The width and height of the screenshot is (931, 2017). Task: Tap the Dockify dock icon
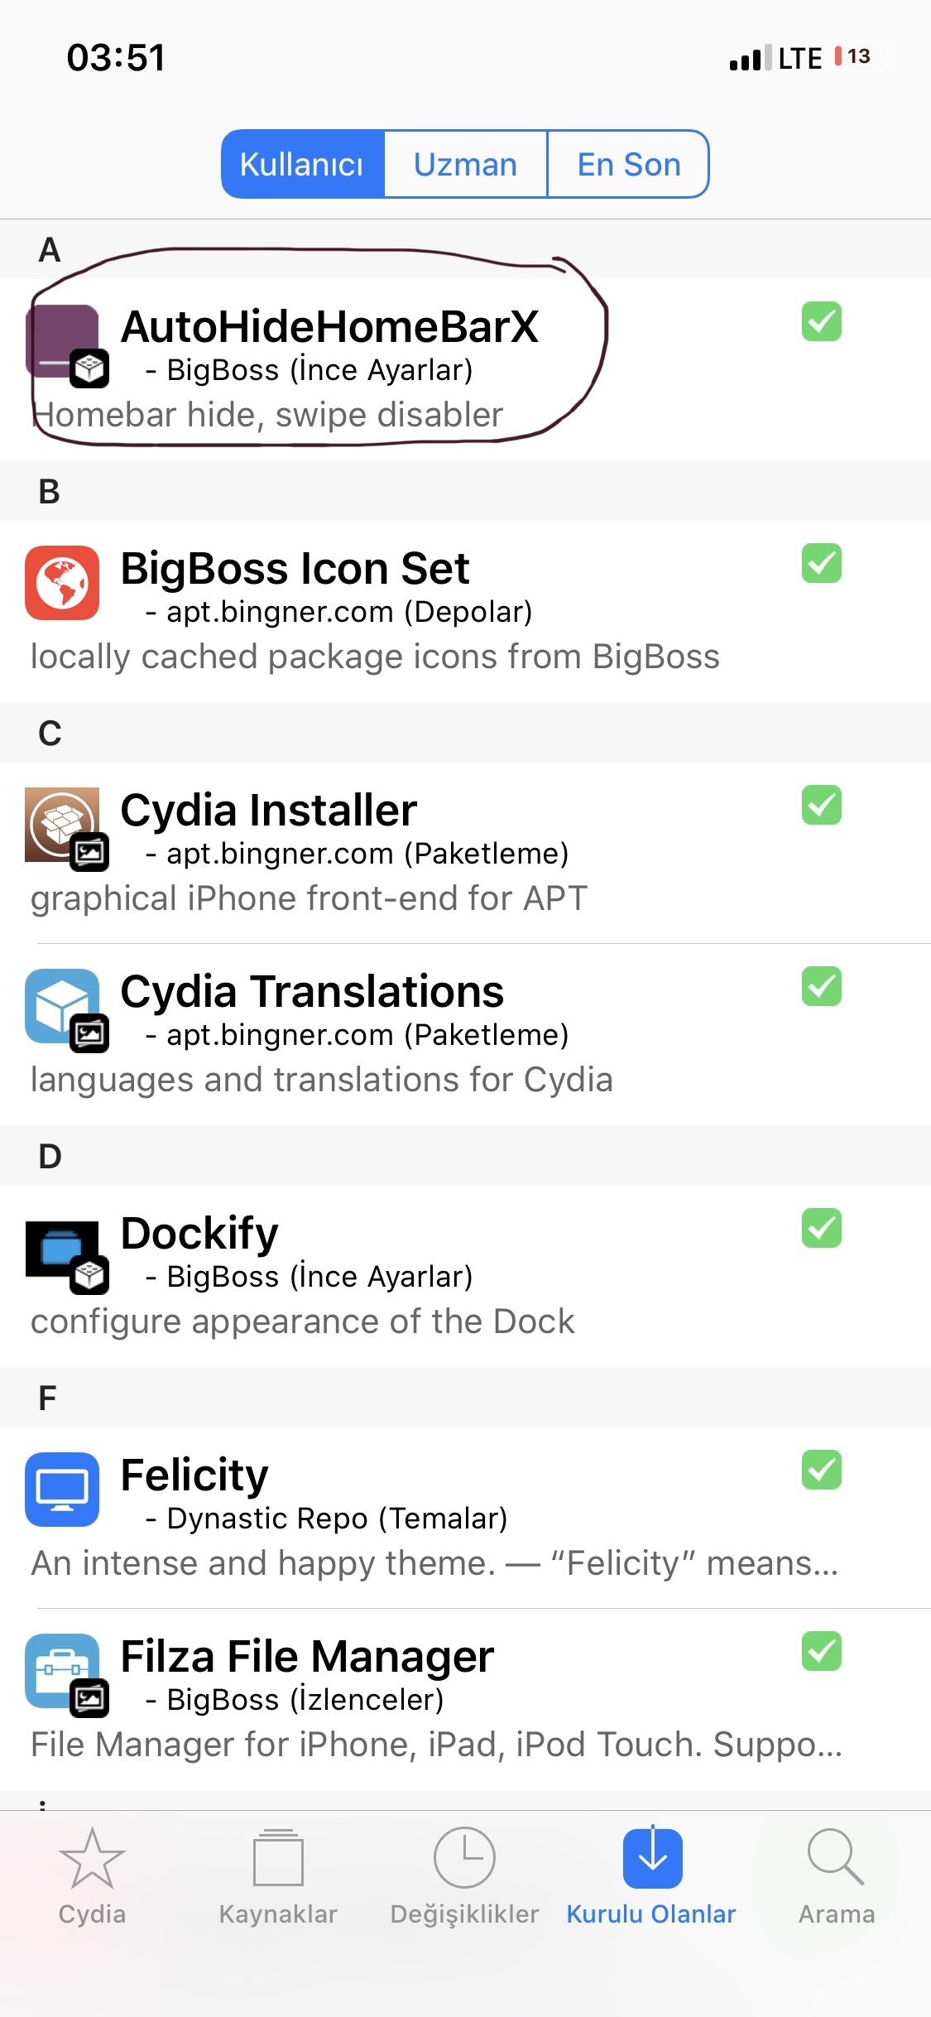(x=62, y=1249)
